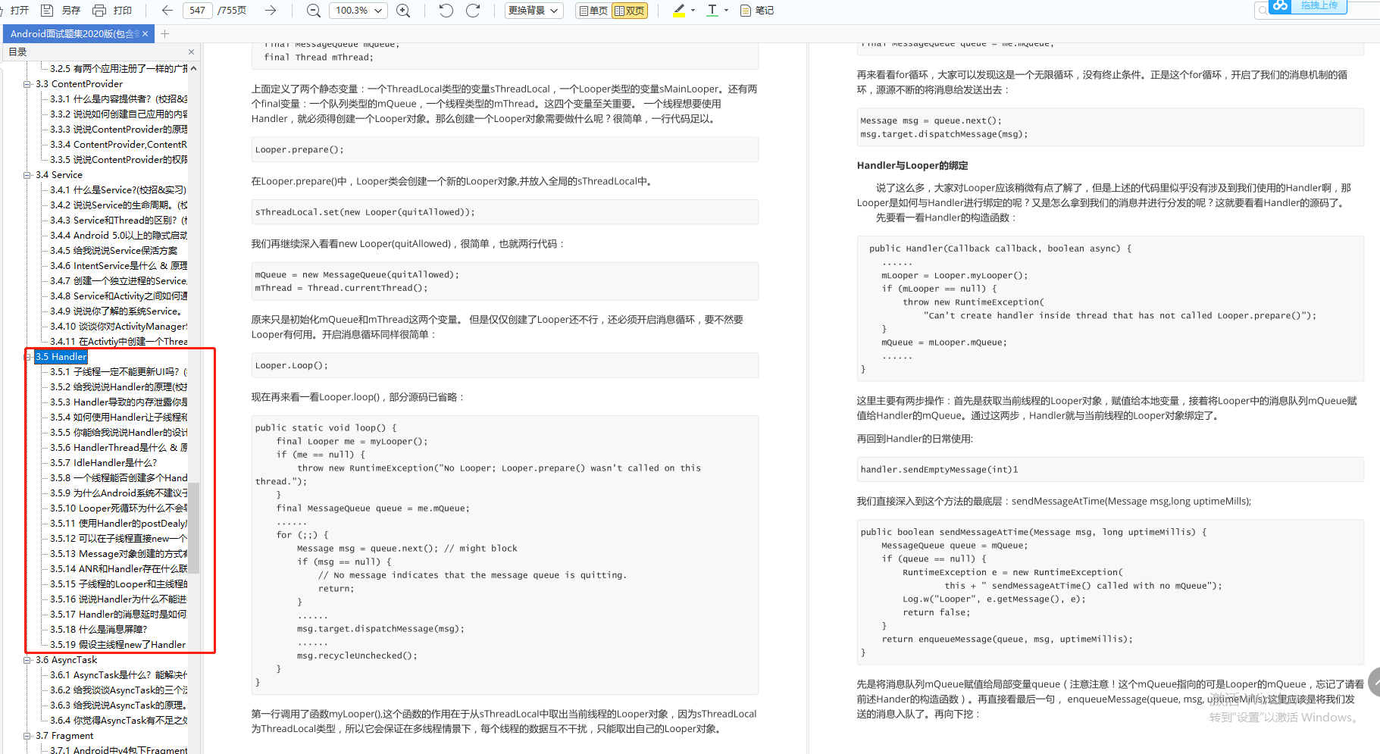Open outline entry 3.4.10 谈谈你对ActivityManager
Viewport: 1380px width, 754px height.
119,327
